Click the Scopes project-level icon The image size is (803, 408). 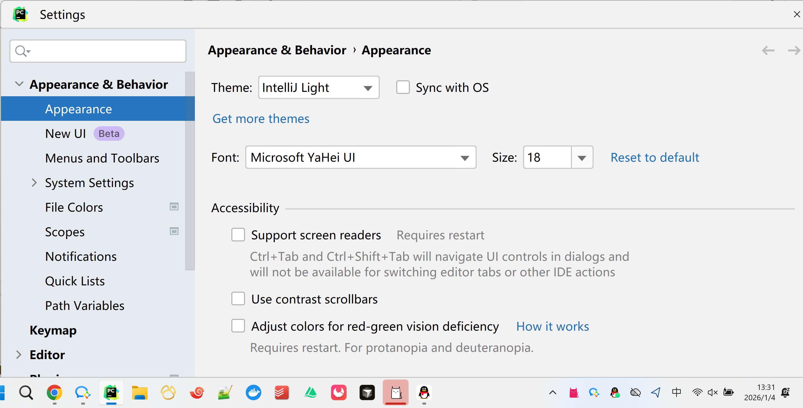pos(174,231)
